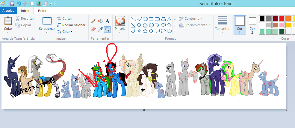Open the Tamanho line size dropdown

click(223, 25)
